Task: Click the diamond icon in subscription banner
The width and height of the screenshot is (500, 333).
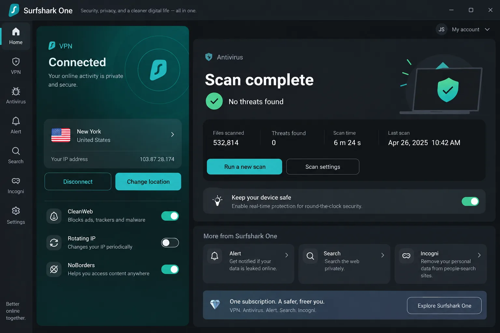Action: (215, 304)
